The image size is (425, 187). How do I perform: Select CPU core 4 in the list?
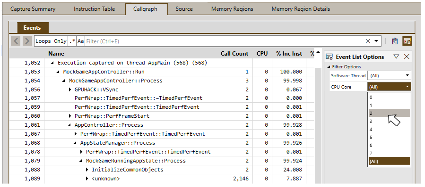click(x=389, y=130)
